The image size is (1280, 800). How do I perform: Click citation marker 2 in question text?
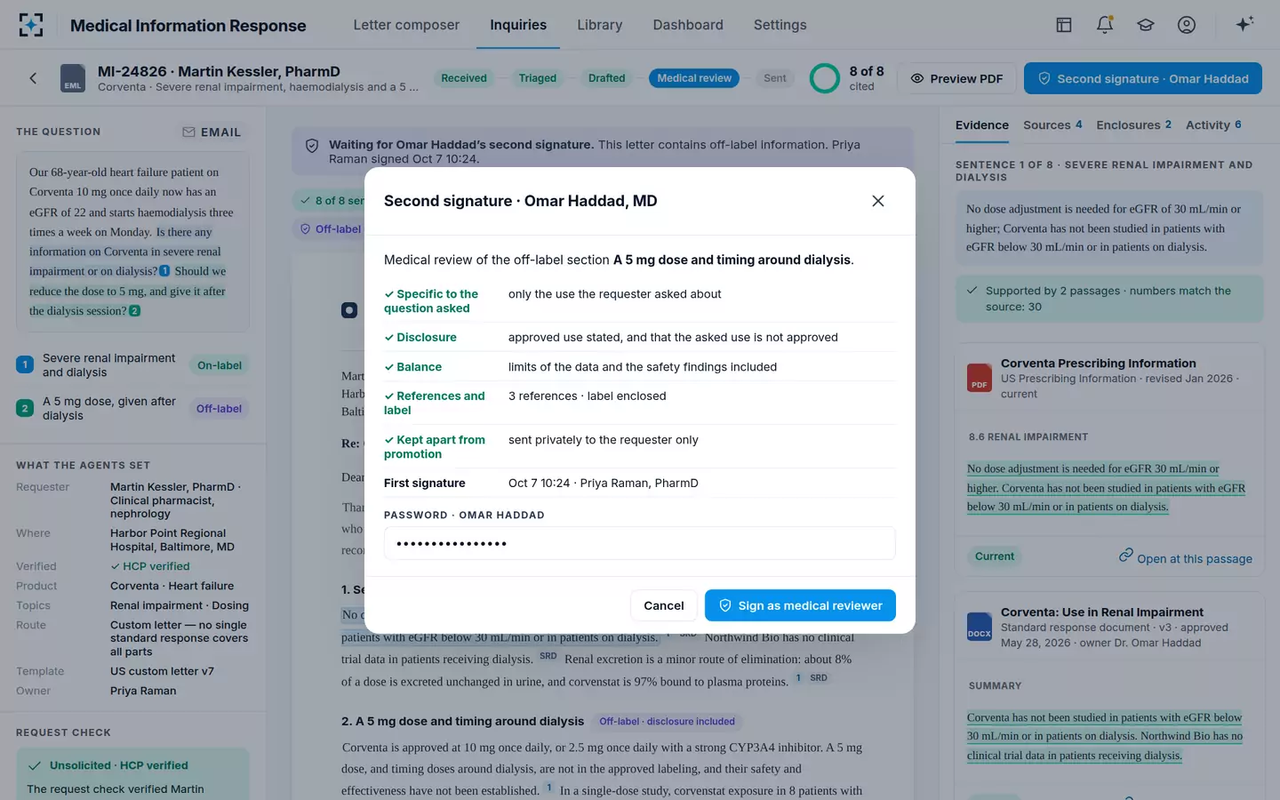tap(135, 311)
